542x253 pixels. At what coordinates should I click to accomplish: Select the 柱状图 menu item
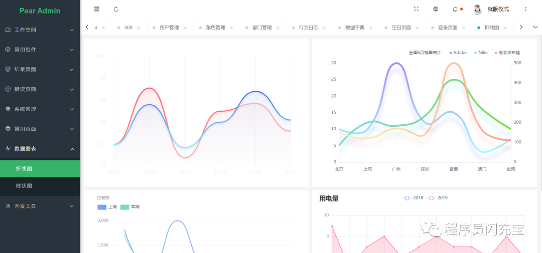point(40,186)
